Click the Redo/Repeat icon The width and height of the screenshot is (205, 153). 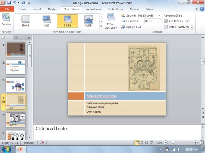(23, 3)
